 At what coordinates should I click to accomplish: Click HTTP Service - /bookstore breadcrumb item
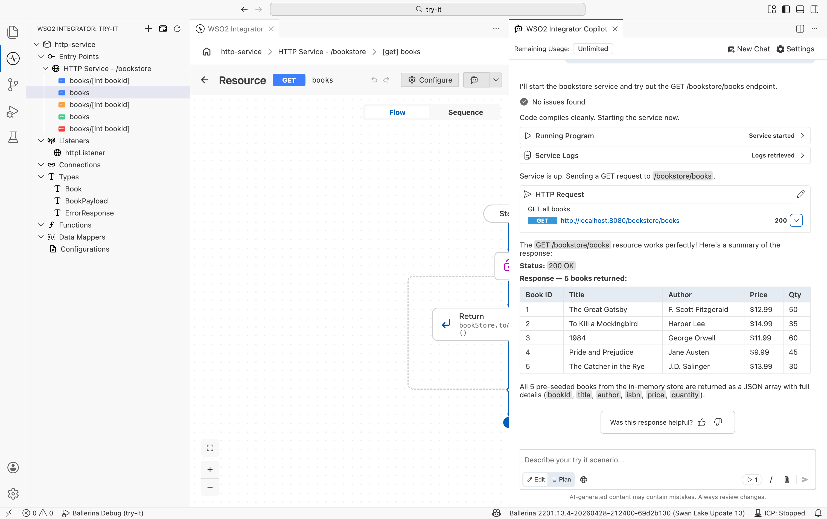(322, 51)
